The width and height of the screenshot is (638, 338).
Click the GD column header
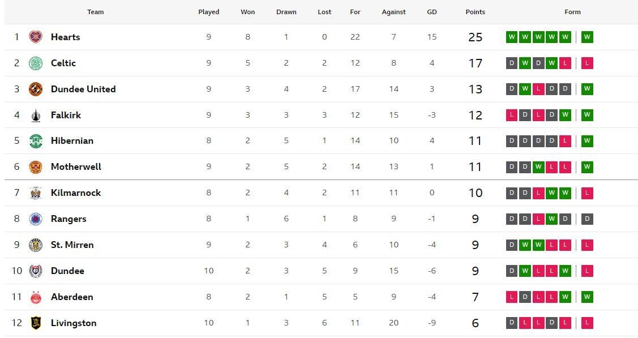point(432,12)
